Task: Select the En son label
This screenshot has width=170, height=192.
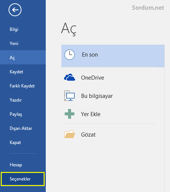Action: (90, 55)
